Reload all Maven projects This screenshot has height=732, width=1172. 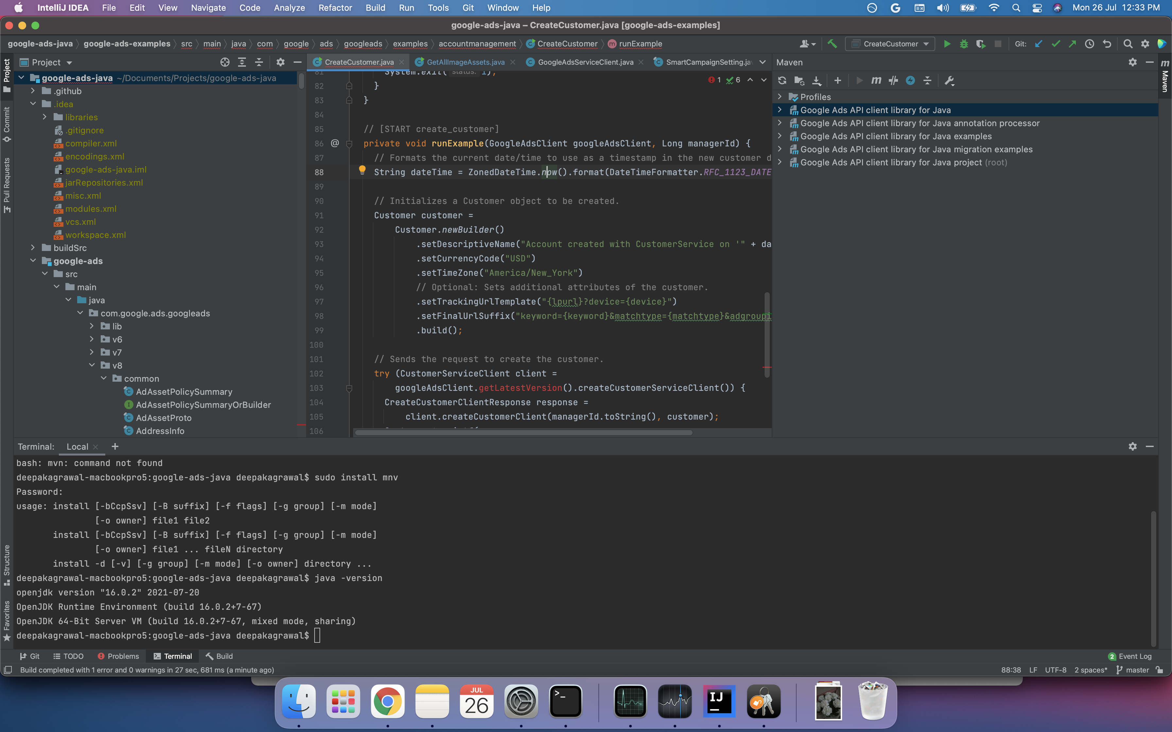pos(782,80)
